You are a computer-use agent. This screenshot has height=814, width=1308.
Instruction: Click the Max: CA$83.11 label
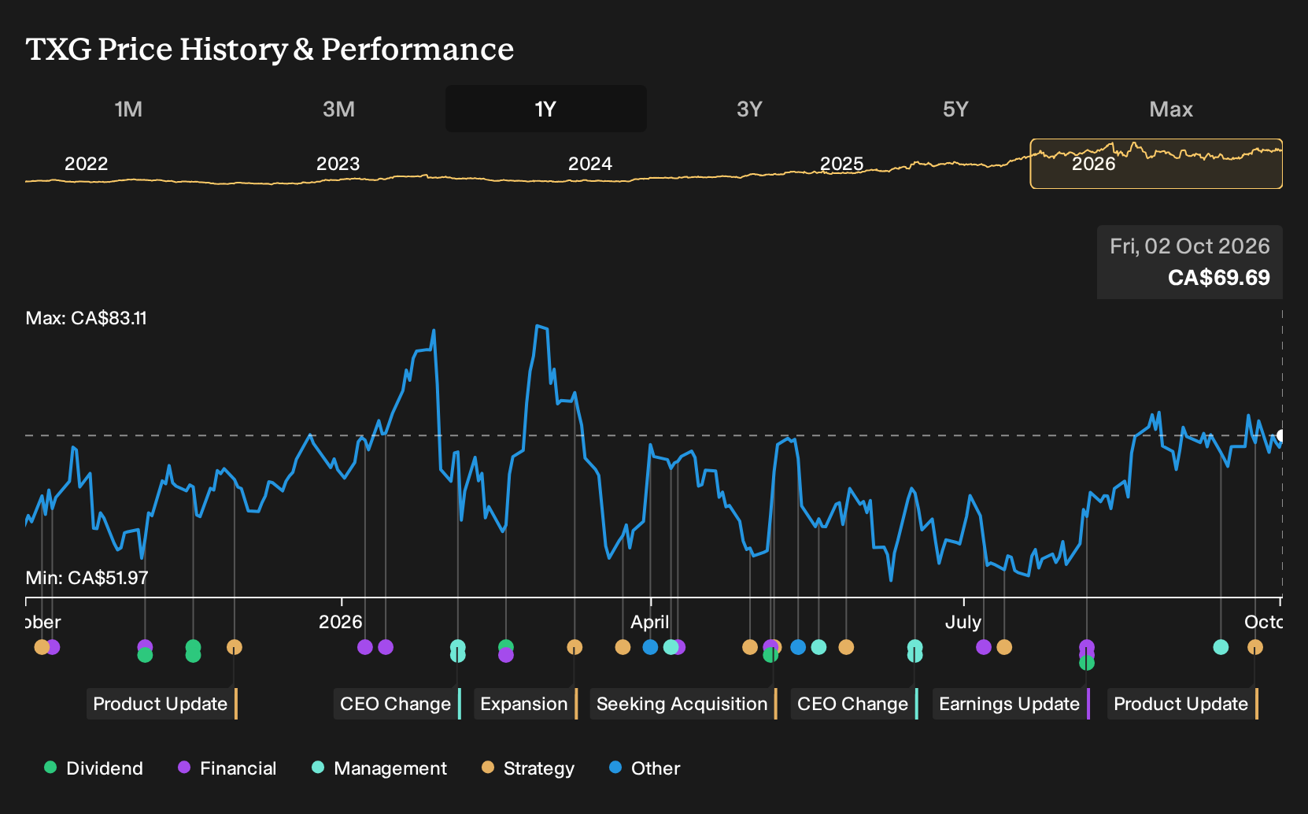click(87, 318)
